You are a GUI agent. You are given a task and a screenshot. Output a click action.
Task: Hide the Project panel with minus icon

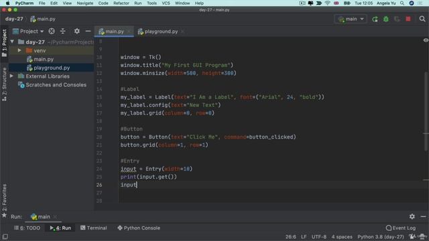click(88, 31)
